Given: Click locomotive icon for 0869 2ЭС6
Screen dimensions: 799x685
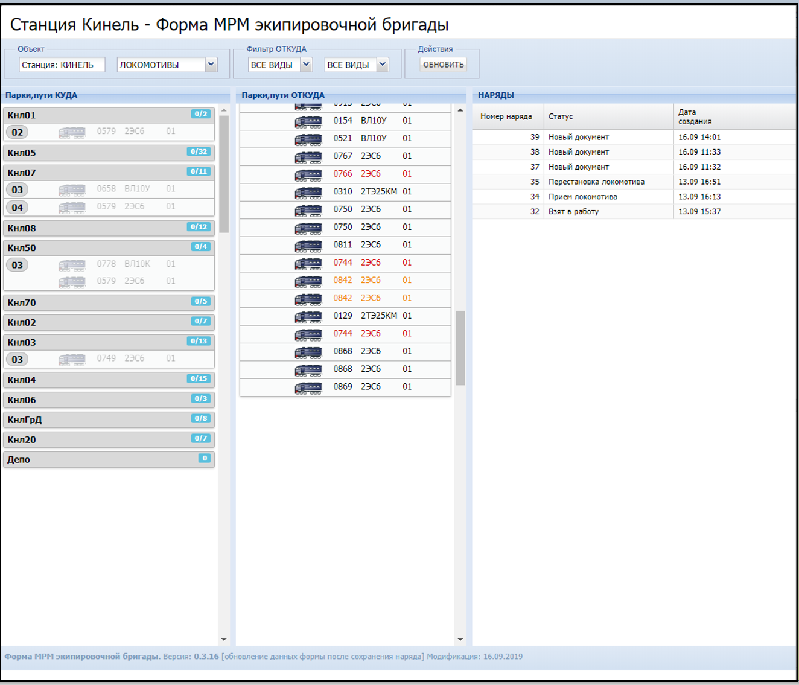Looking at the screenshot, I should click(308, 387).
